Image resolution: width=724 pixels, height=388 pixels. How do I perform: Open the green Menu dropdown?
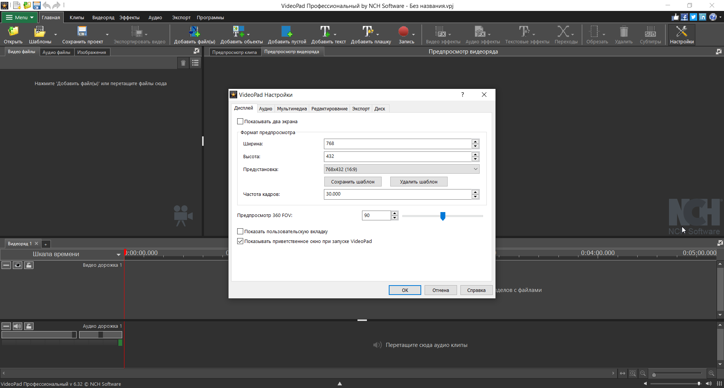click(20, 17)
